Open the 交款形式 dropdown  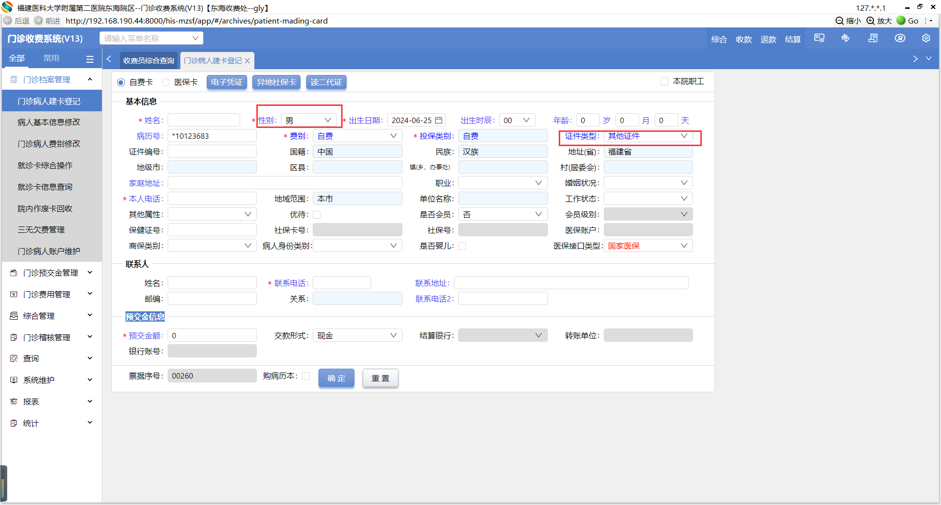click(x=357, y=335)
